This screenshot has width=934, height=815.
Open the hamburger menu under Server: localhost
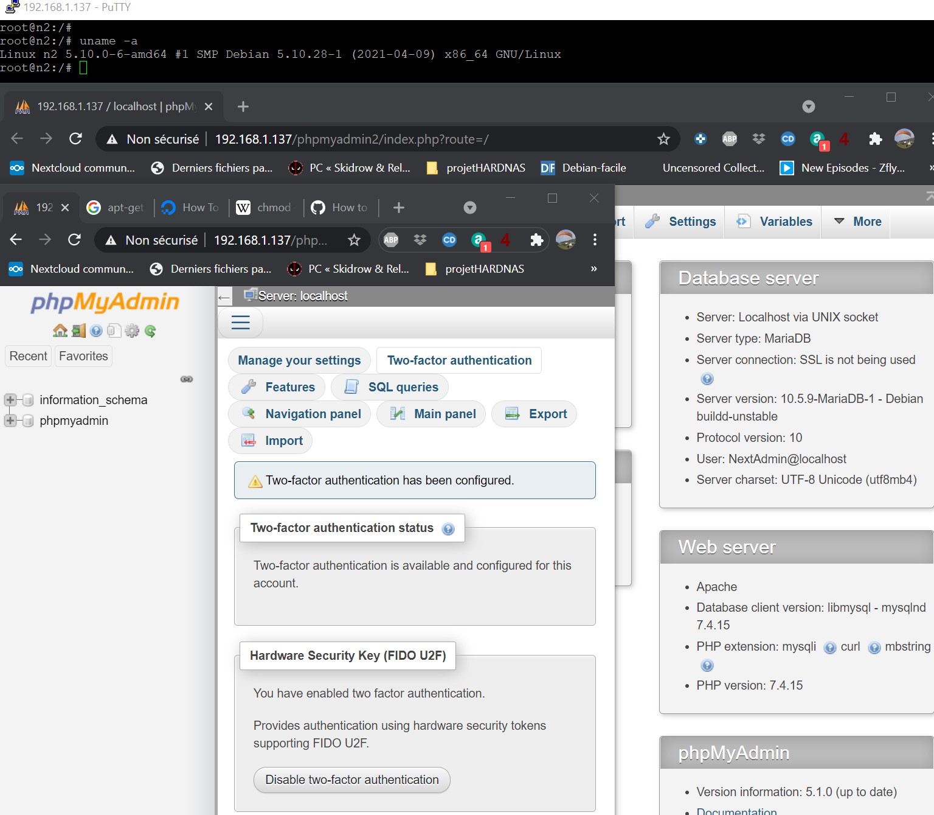[240, 323]
